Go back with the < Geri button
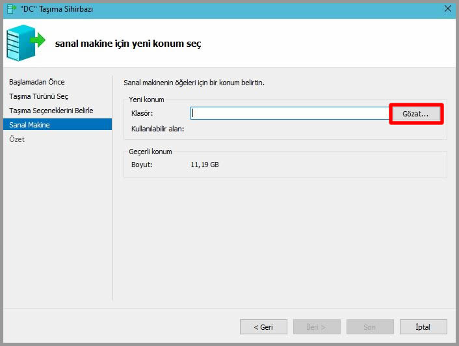459x346 pixels. pyautogui.click(x=263, y=326)
